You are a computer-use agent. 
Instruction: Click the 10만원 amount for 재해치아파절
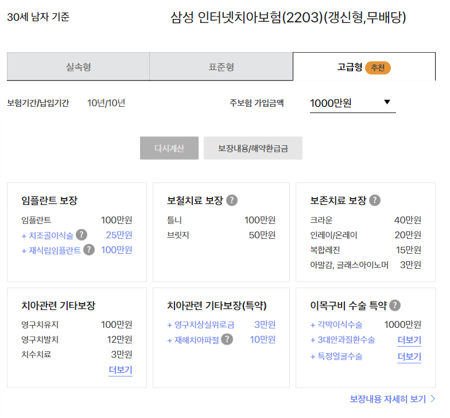pos(263,339)
